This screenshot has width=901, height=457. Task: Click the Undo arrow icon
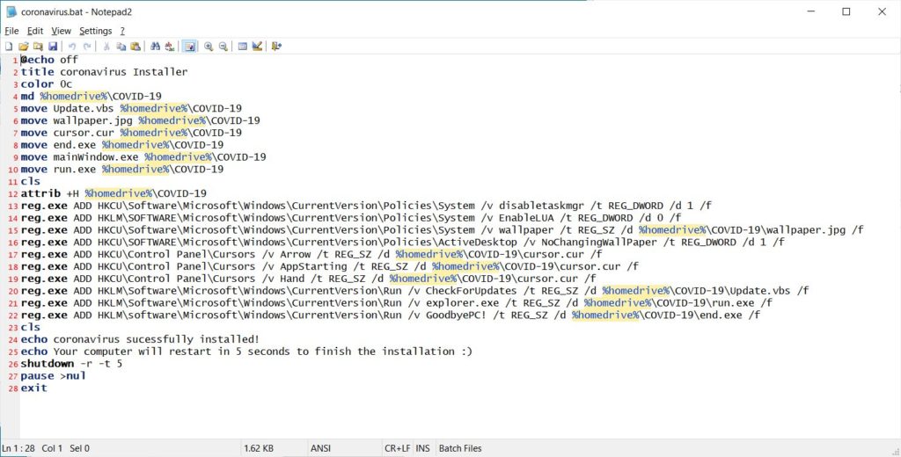pos(72,47)
